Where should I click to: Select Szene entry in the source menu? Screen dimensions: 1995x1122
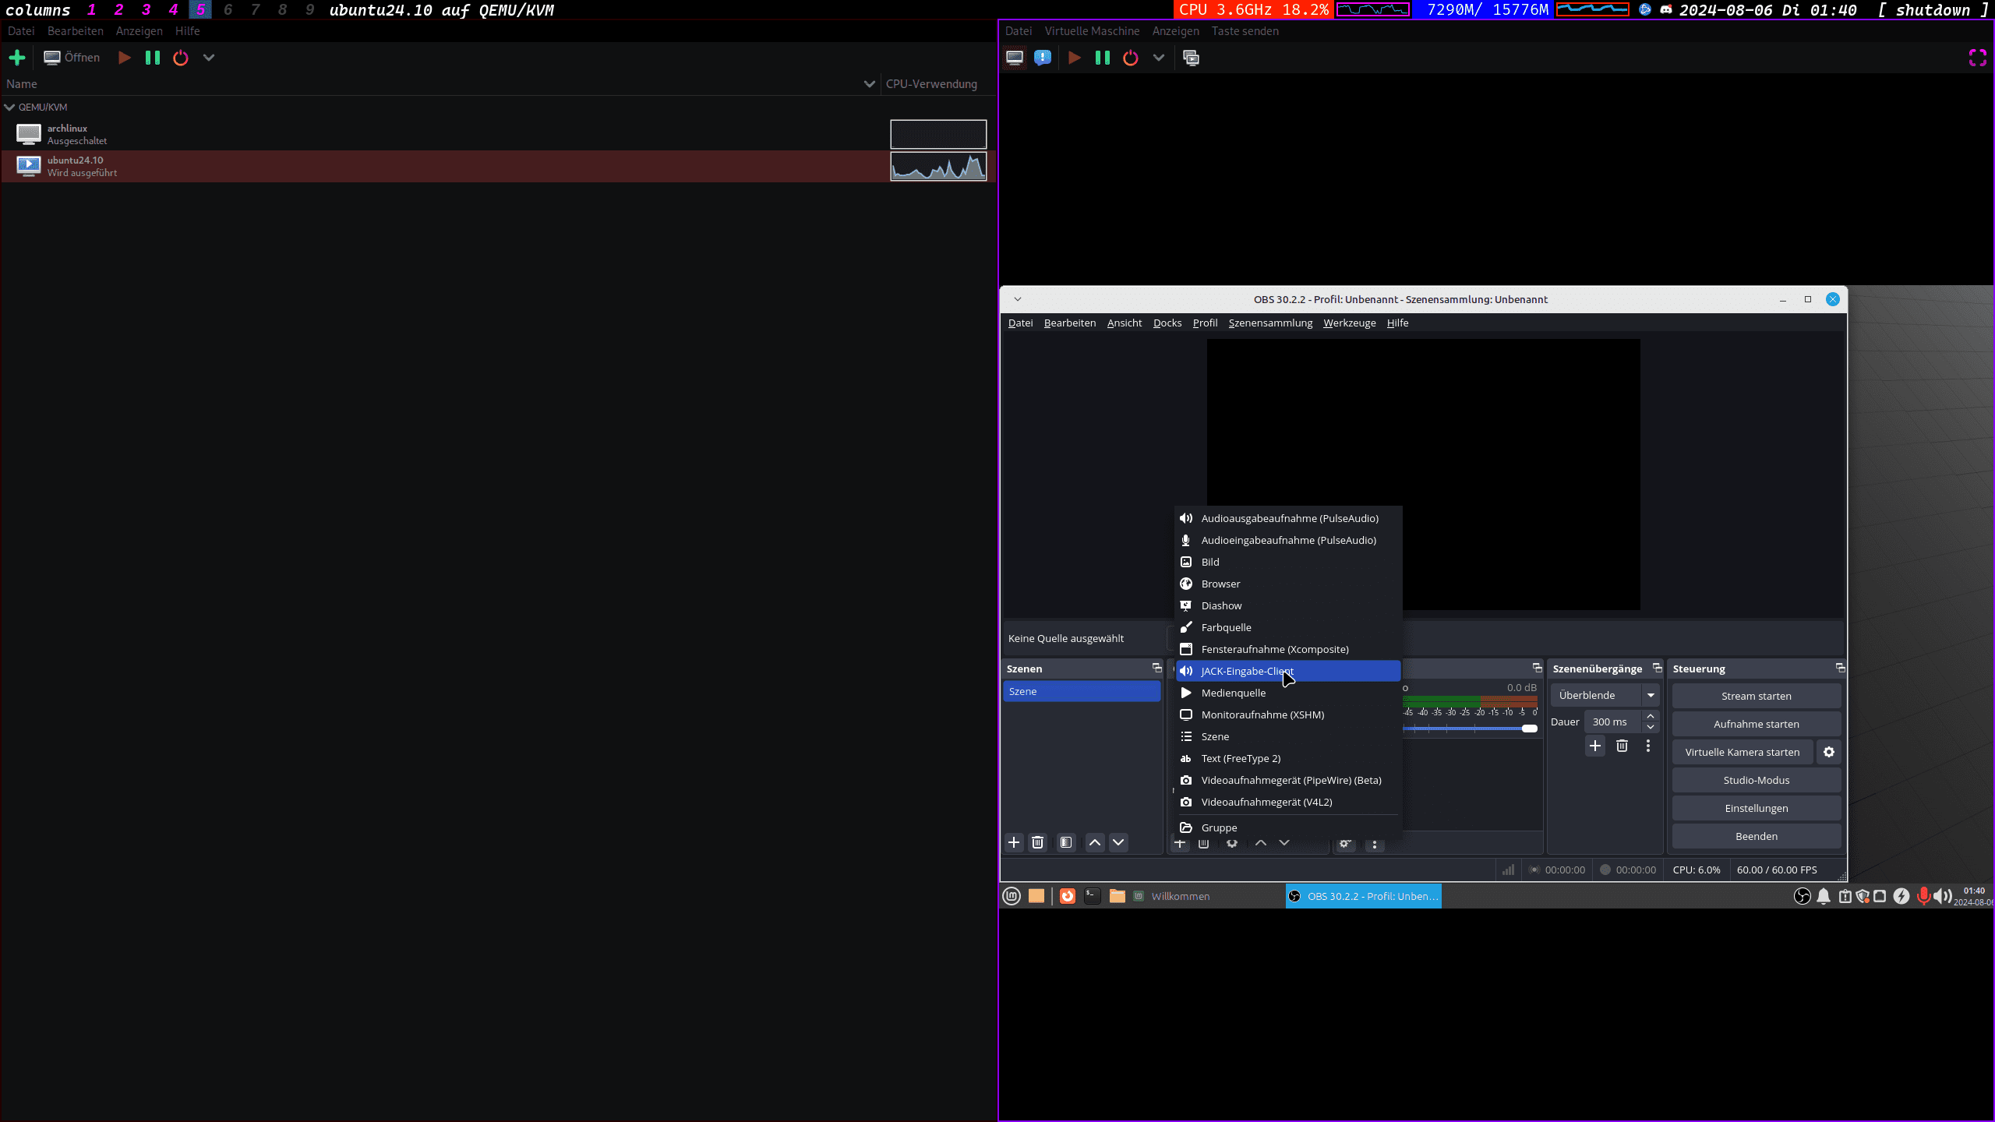[1288, 736]
